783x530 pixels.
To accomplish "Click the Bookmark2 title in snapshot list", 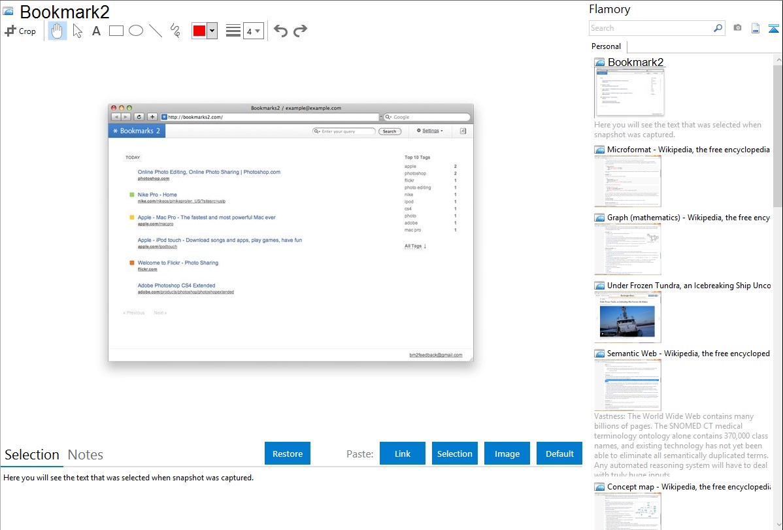I will pos(636,62).
